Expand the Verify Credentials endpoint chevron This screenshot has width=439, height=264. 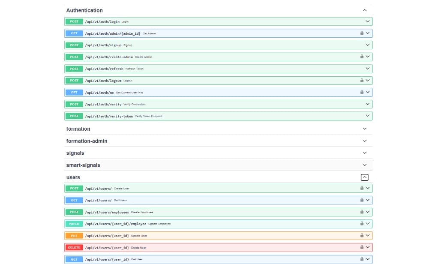pos(367,104)
